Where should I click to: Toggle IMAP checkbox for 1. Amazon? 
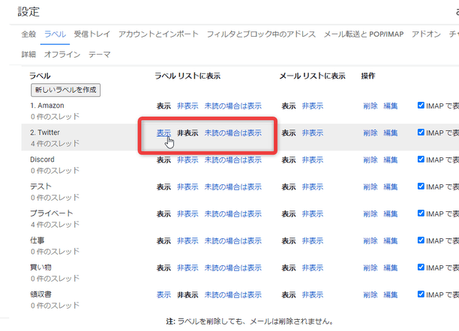[421, 106]
